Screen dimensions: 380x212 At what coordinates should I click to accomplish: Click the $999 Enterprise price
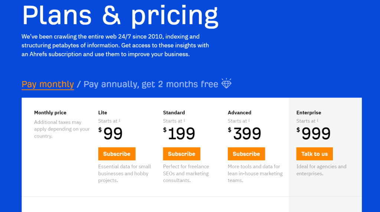[x=313, y=133]
